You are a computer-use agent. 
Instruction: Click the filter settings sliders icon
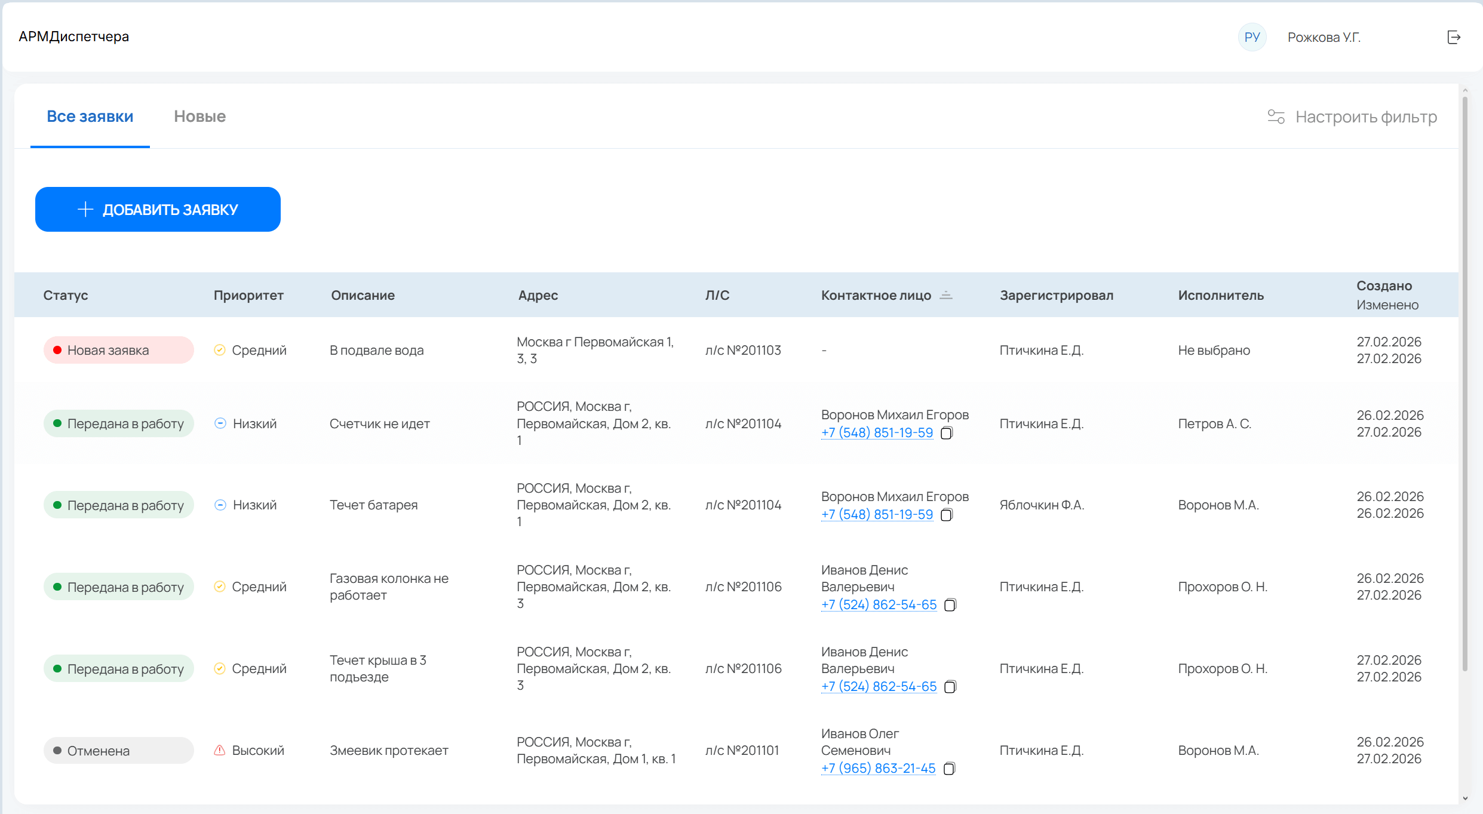[1276, 116]
